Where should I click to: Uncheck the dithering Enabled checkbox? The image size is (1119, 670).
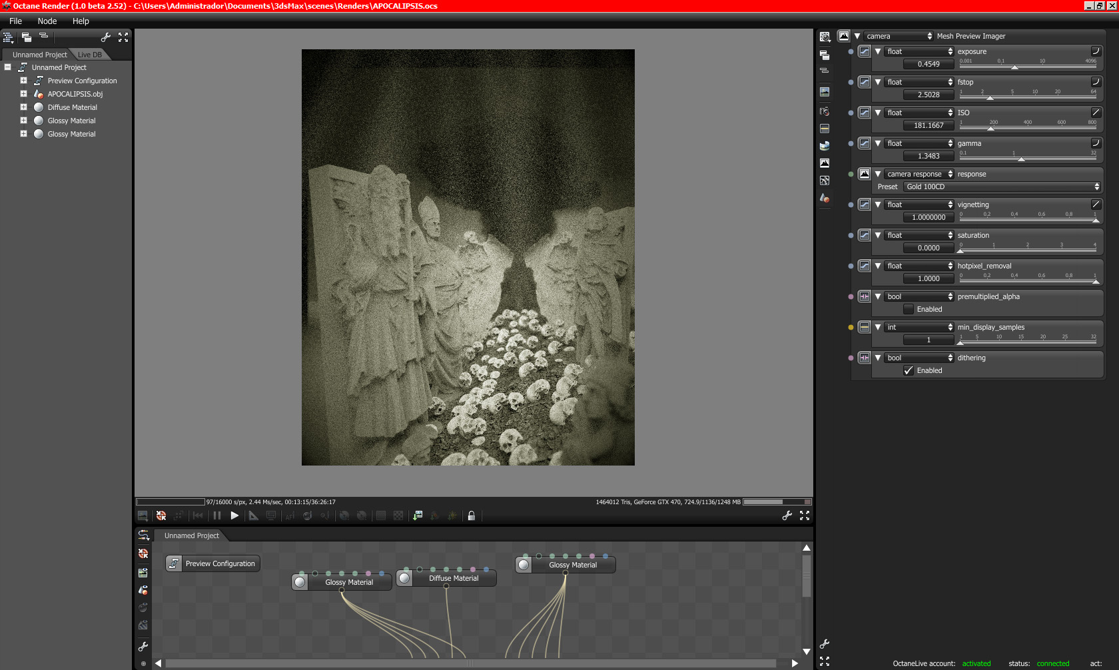[x=909, y=370]
